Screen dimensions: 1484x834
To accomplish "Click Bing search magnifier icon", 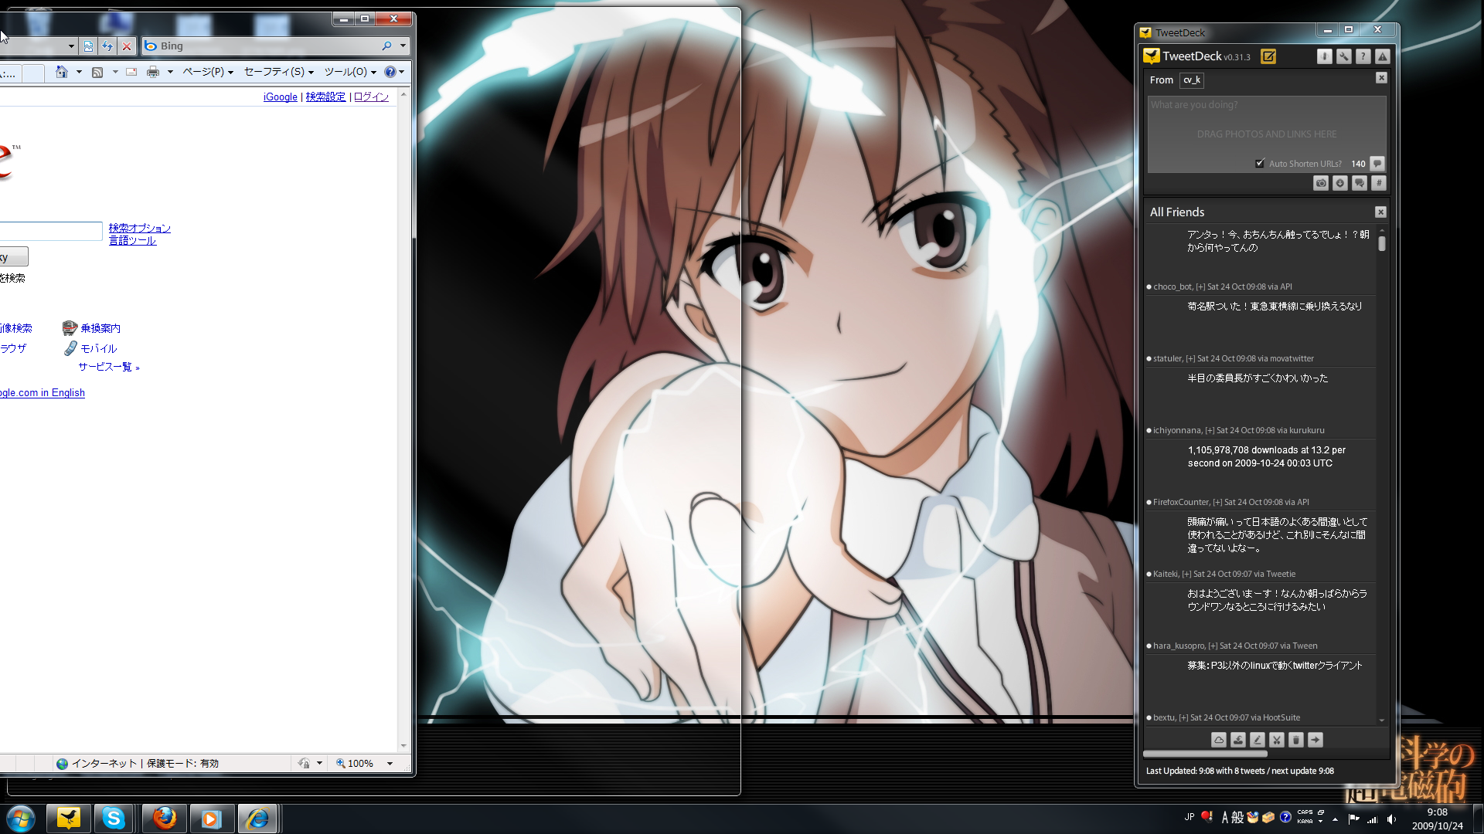I will (386, 46).
